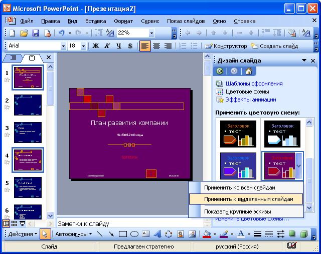Image resolution: width=321 pixels, height=254 pixels.
Task: Insert WordArt using the slanted A icon
Action: tap(157, 234)
